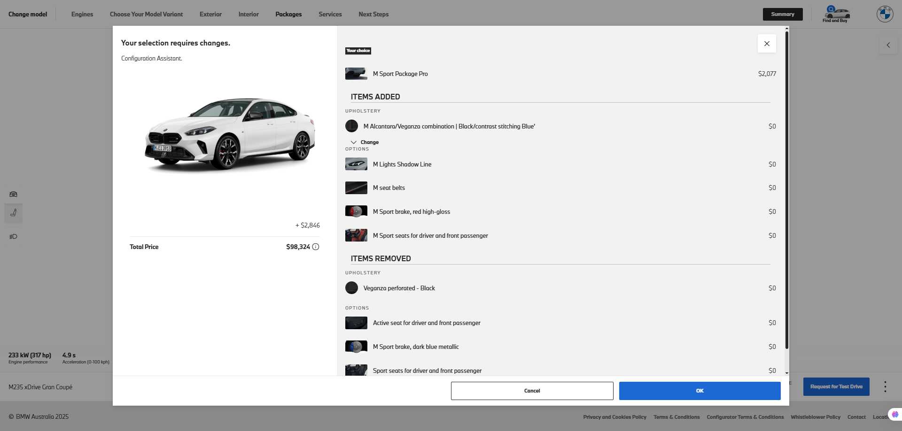Confirm changes with the OK button
Viewport: 902px width, 431px height.
tap(700, 391)
